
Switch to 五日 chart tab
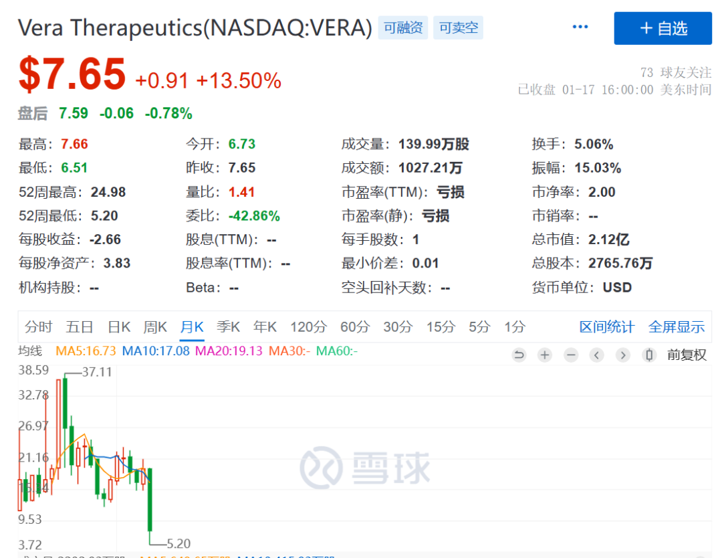click(x=79, y=327)
